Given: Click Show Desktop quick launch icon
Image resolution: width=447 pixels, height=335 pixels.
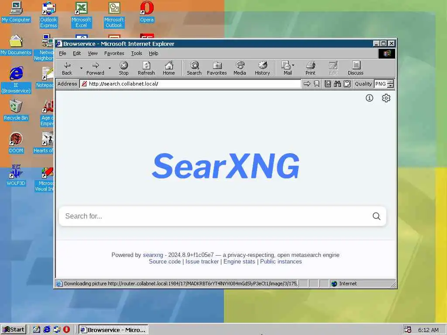Looking at the screenshot, I should [x=37, y=330].
